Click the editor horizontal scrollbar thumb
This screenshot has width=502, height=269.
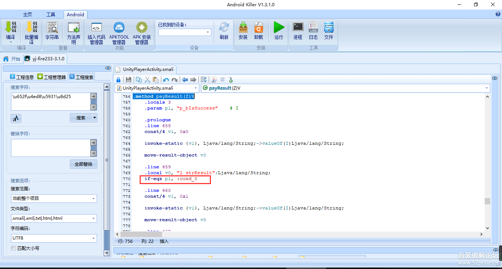click(141, 234)
